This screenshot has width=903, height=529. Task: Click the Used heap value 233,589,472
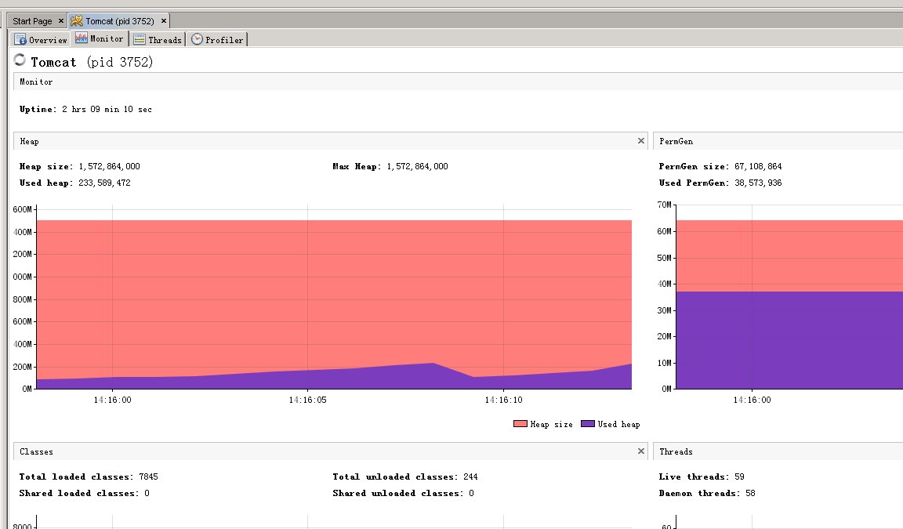click(104, 183)
